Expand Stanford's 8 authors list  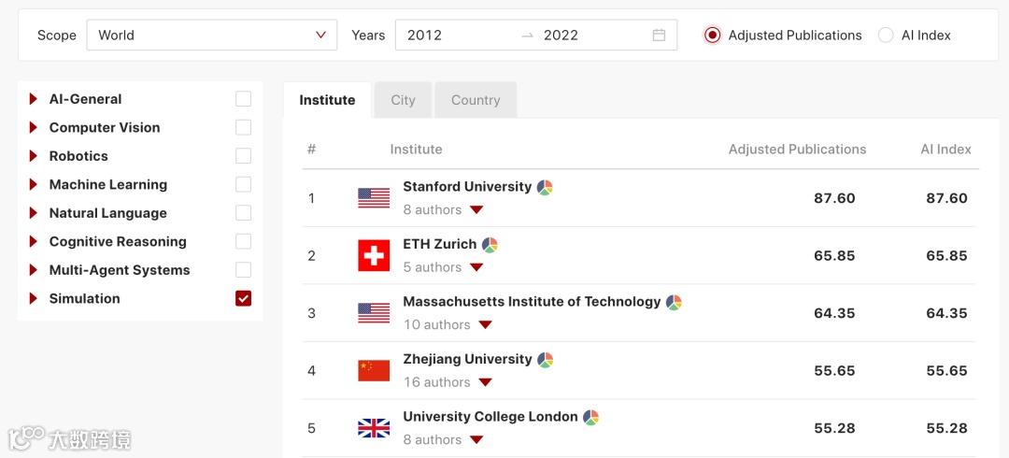point(476,210)
